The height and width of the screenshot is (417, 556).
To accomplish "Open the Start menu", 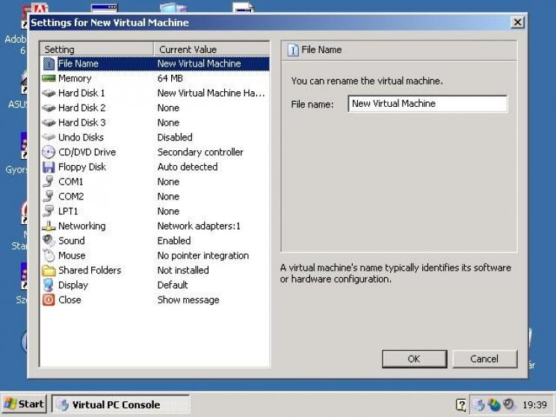I will point(24,404).
